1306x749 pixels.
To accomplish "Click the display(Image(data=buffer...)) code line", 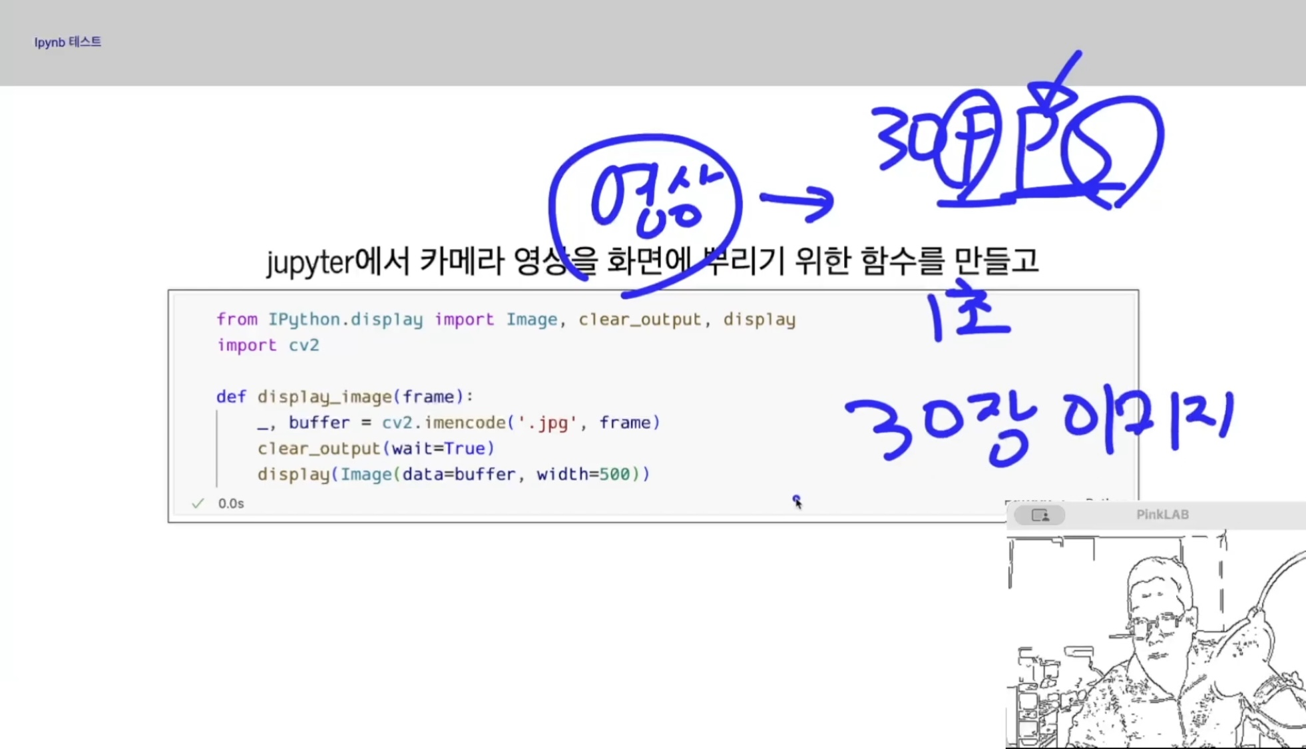I will click(453, 474).
